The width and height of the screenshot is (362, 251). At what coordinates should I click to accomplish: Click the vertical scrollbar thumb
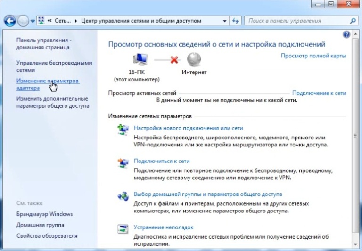355,136
